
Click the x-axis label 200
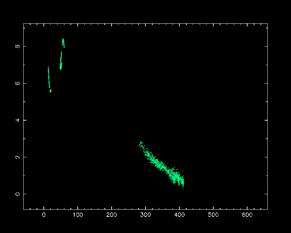tap(112, 215)
